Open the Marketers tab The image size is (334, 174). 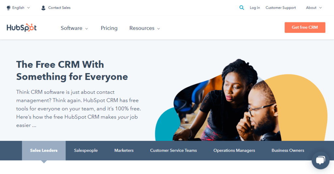[x=124, y=151]
